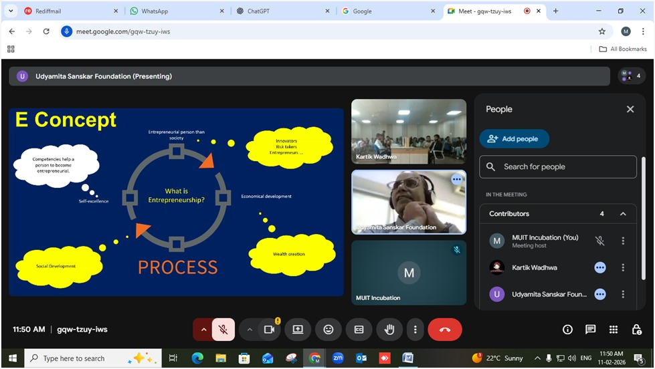
Task: Click the red Leave call button
Action: click(x=445, y=330)
